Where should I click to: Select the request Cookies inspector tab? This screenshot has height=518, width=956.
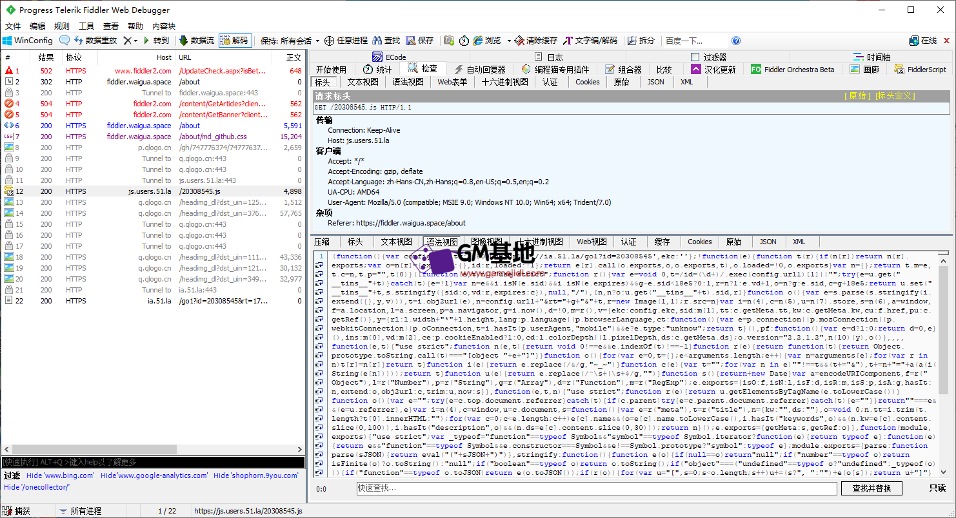point(588,82)
